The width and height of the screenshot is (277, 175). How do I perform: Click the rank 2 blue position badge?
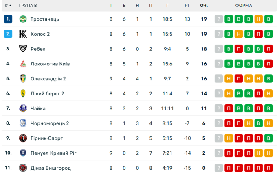tap(8, 34)
